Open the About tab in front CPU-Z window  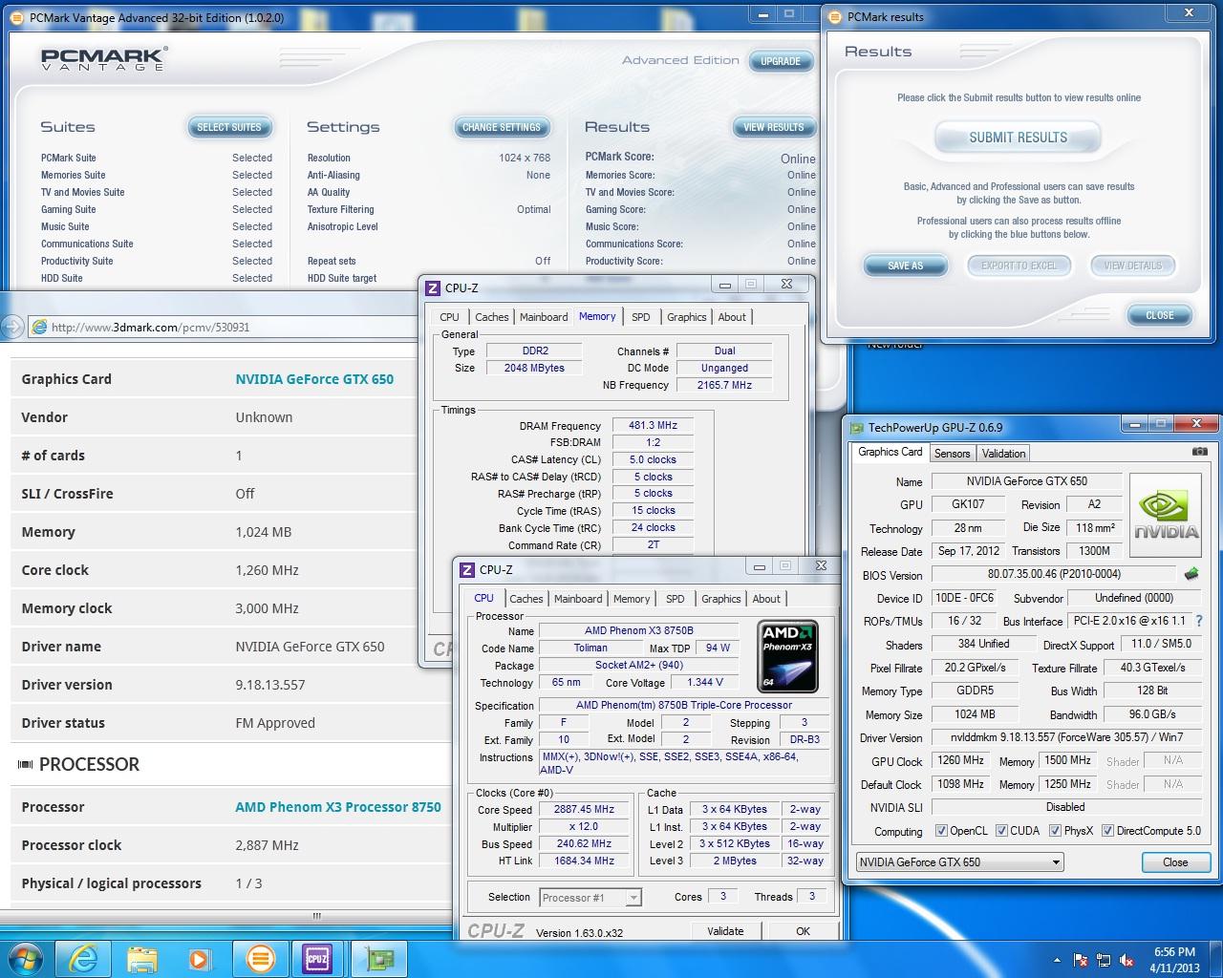[x=766, y=599]
